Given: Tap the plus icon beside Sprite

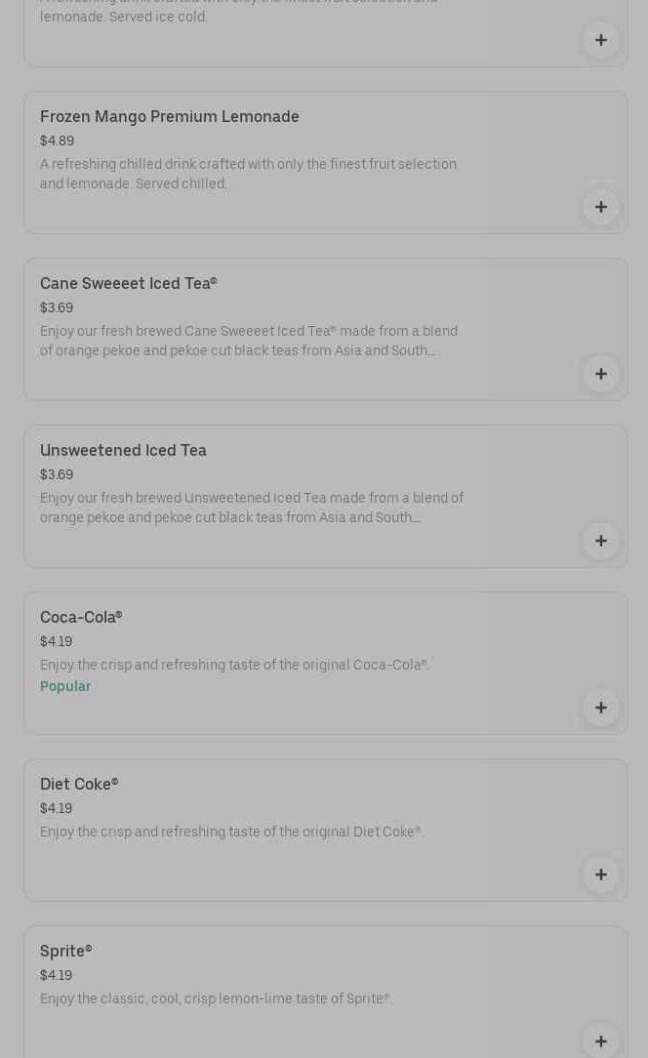Looking at the screenshot, I should pos(601,1040).
